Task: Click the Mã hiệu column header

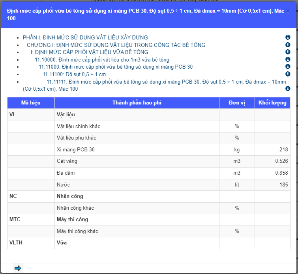Action: (x=31, y=103)
